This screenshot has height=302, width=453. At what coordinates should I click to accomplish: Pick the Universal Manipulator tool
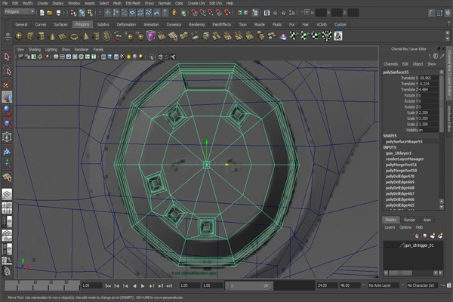7,137
